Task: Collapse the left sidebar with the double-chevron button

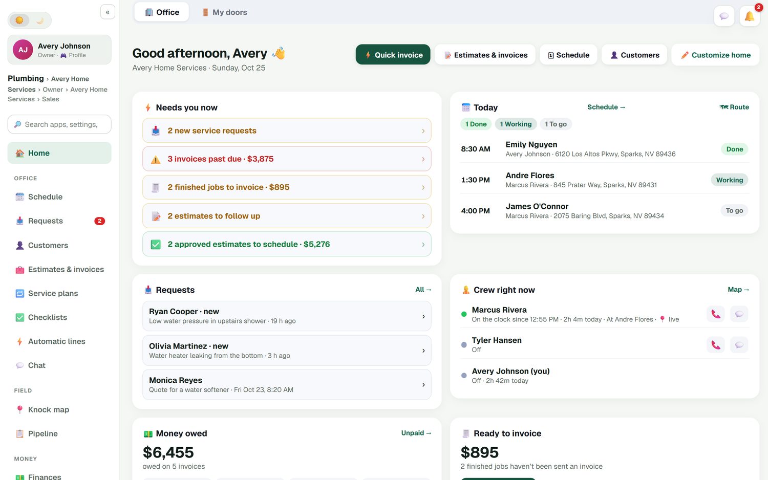Action: 108,12
